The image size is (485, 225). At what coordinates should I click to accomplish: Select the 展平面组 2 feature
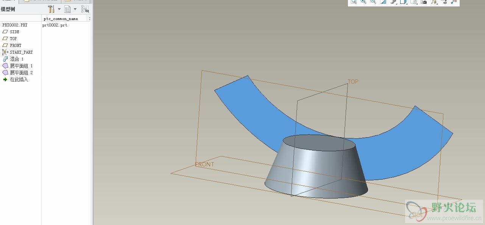[x=18, y=73]
